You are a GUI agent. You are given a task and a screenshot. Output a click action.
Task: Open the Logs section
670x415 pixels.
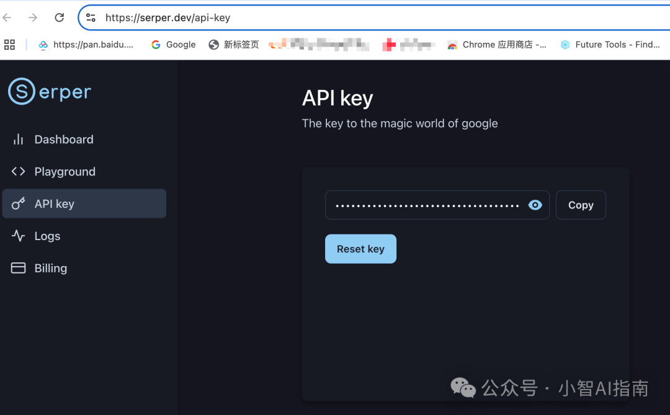[x=47, y=236]
